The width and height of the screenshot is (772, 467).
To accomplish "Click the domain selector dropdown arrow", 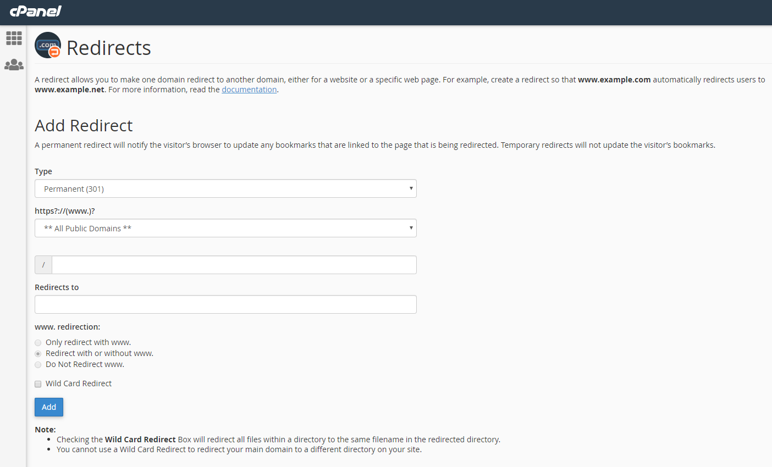I will 410,228.
